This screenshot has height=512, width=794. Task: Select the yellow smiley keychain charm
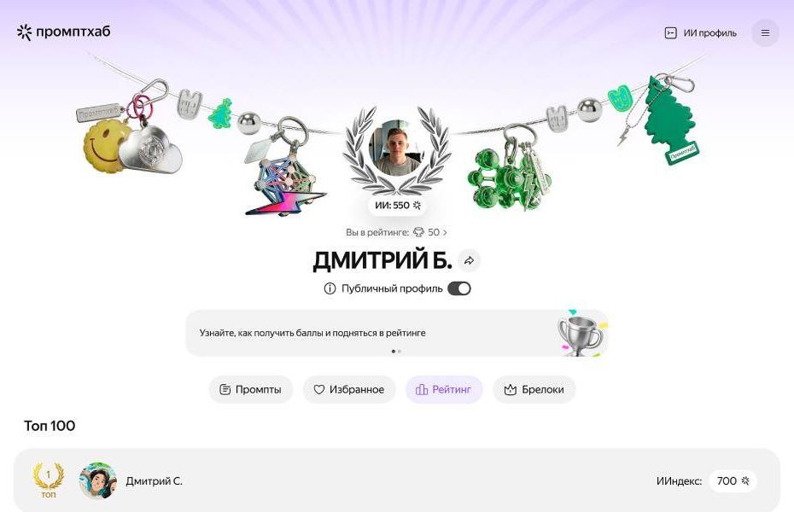(103, 146)
